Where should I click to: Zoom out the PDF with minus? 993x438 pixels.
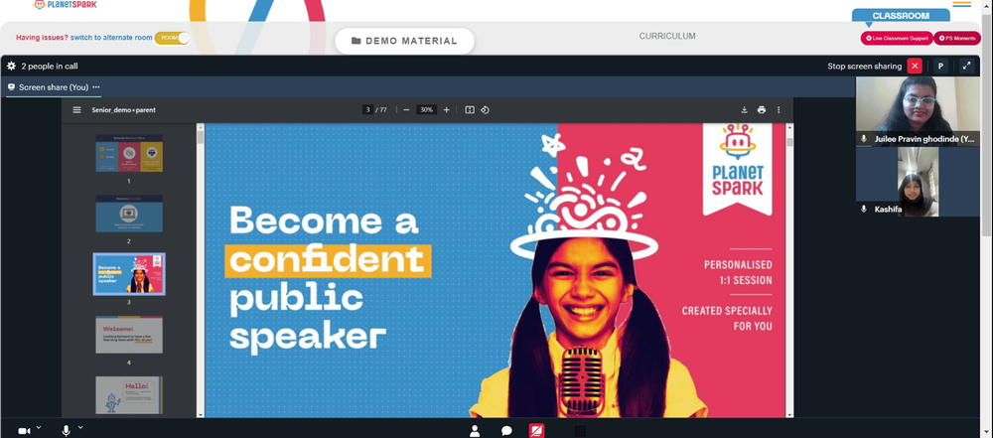pyautogui.click(x=406, y=109)
